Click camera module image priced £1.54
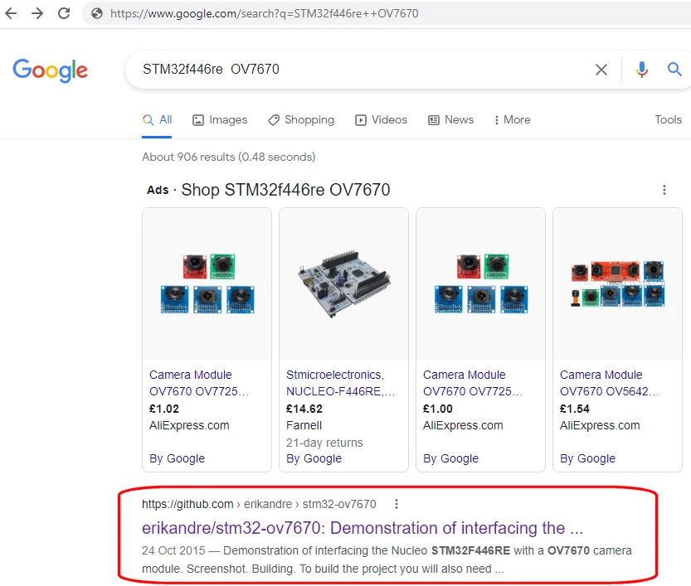The height and width of the screenshot is (586, 691). (617, 284)
